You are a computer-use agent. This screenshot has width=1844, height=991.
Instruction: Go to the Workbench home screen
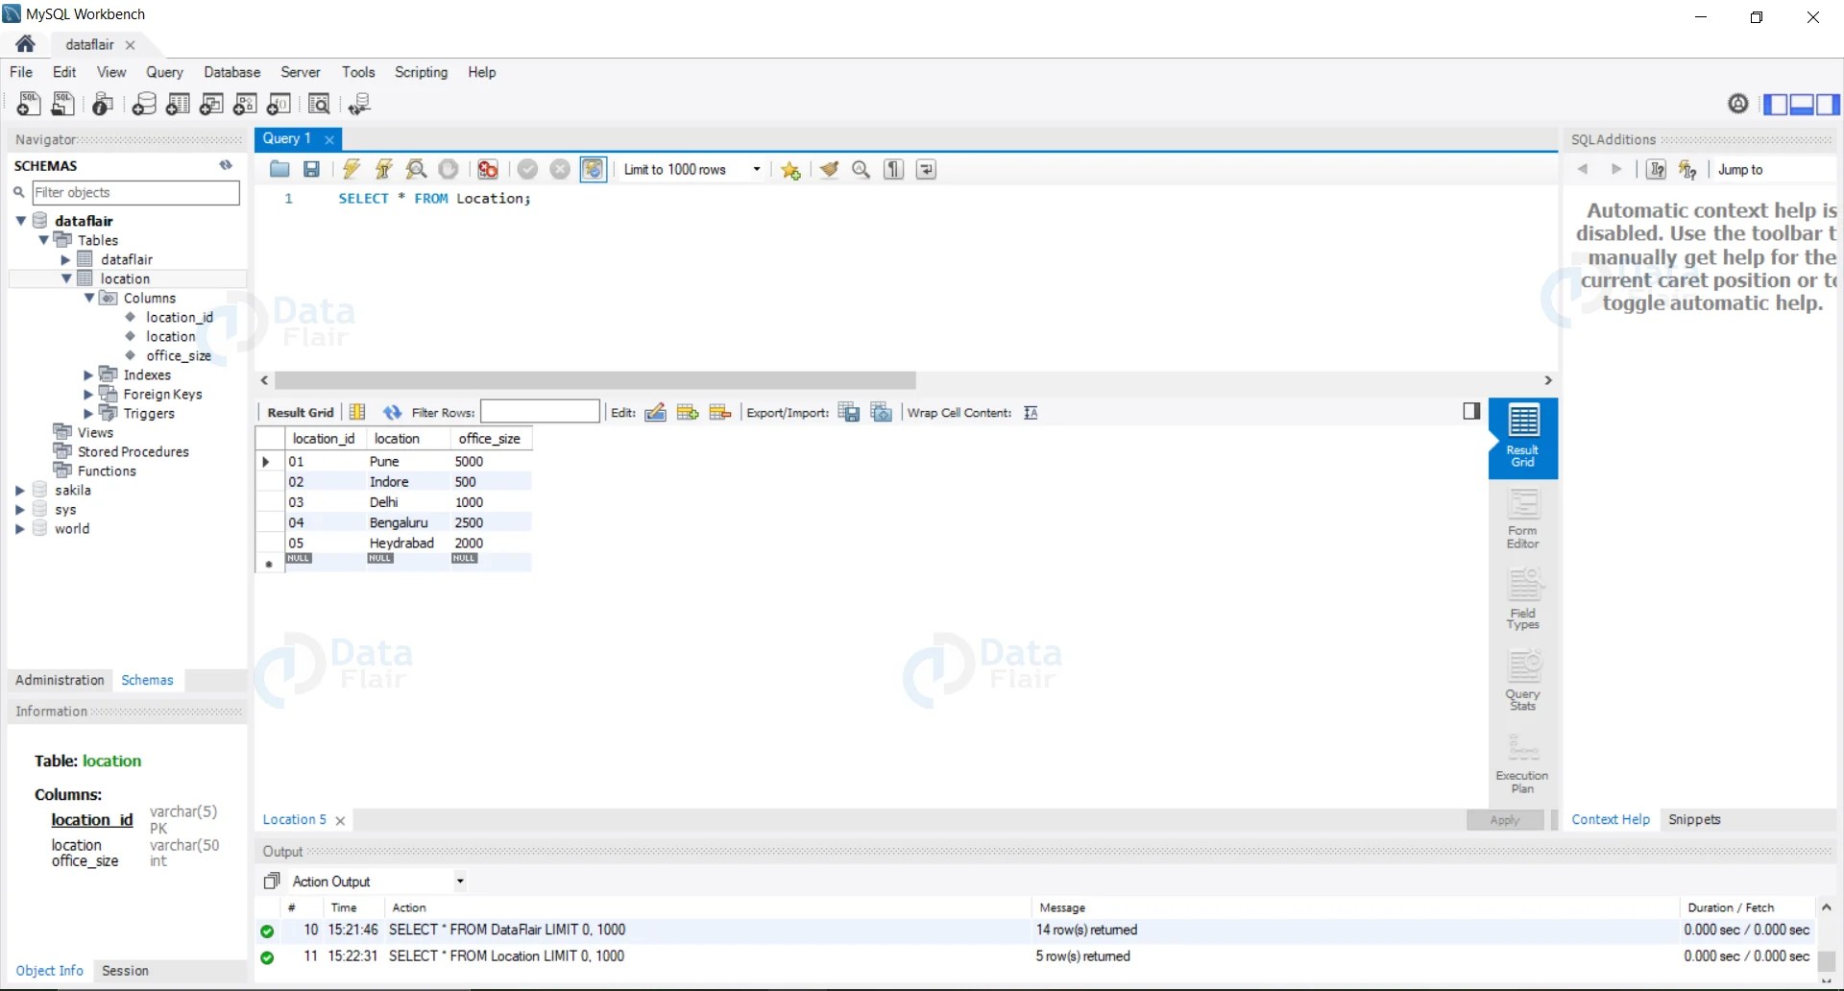(26, 44)
